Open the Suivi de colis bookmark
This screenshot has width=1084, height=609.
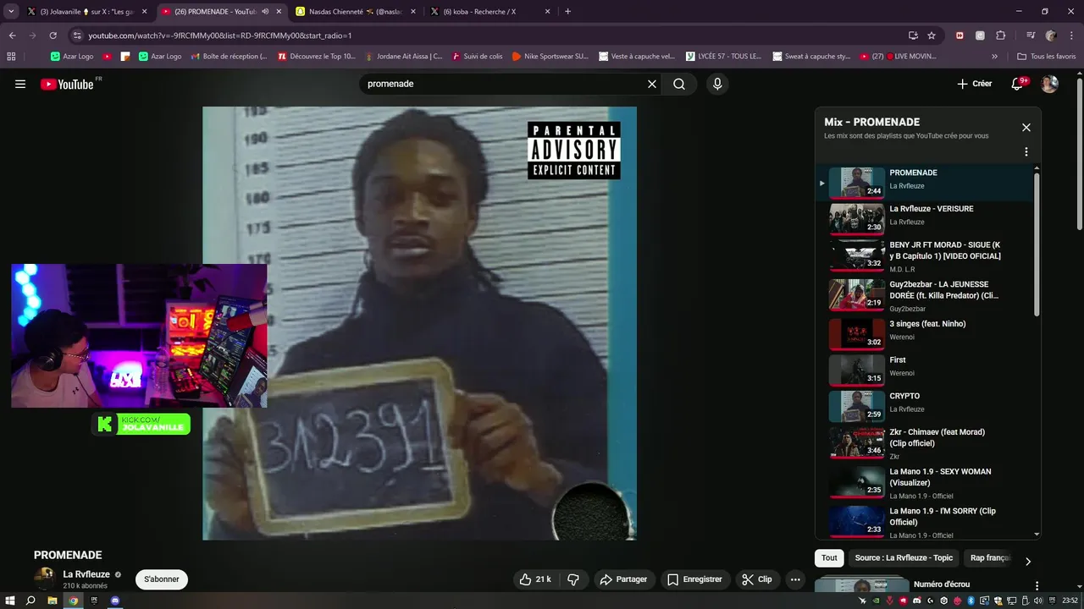click(x=478, y=57)
